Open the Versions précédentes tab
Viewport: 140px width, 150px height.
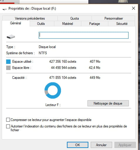point(30,18)
